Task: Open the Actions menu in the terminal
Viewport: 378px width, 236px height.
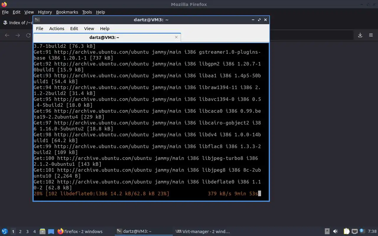Action: pyautogui.click(x=57, y=29)
